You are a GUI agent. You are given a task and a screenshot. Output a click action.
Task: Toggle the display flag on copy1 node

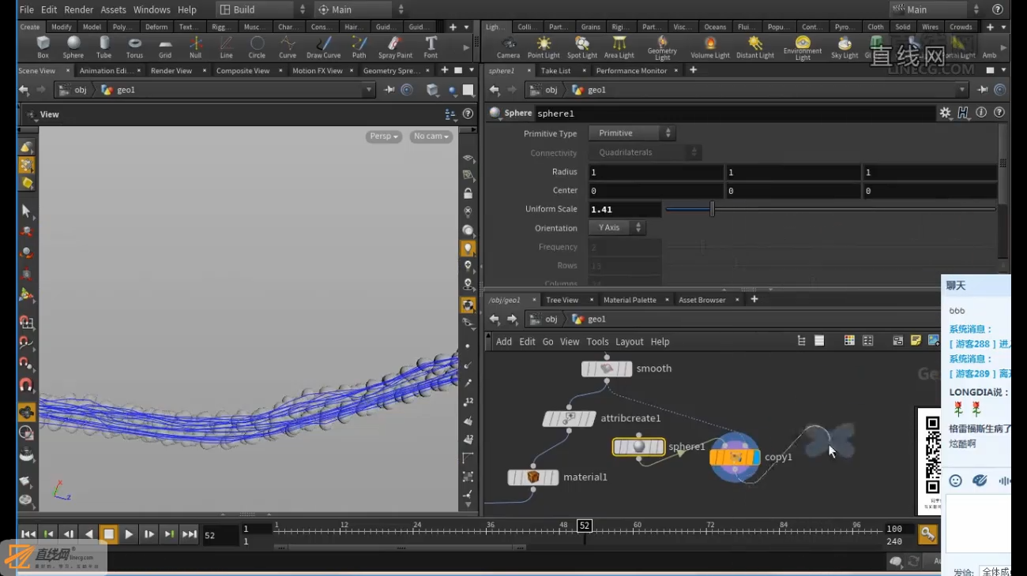point(756,457)
